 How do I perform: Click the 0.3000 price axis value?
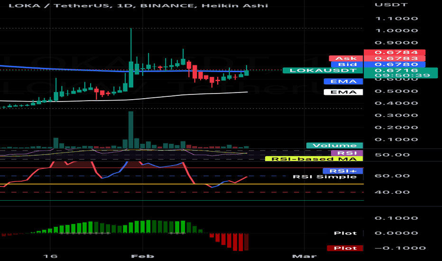(396, 115)
